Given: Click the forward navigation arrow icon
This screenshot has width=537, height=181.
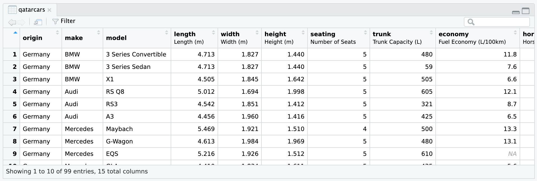Looking at the screenshot, I should pyautogui.click(x=21, y=22).
